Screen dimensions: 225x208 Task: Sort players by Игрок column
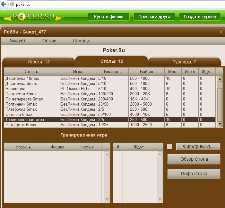point(23,147)
